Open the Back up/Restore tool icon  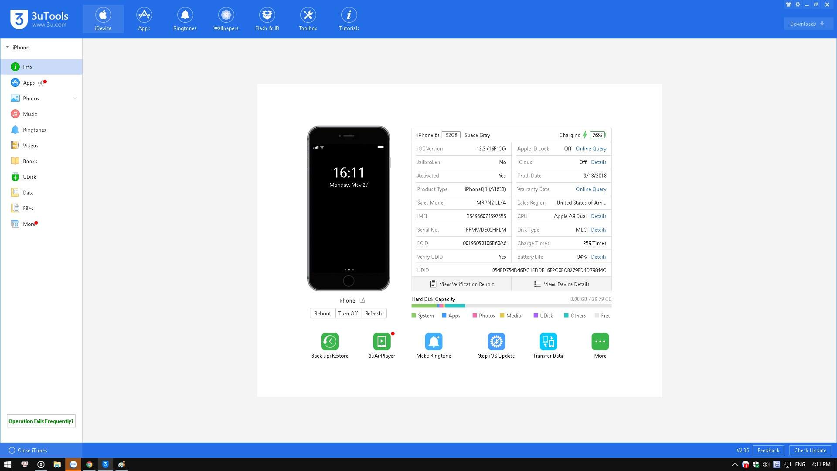click(x=330, y=341)
